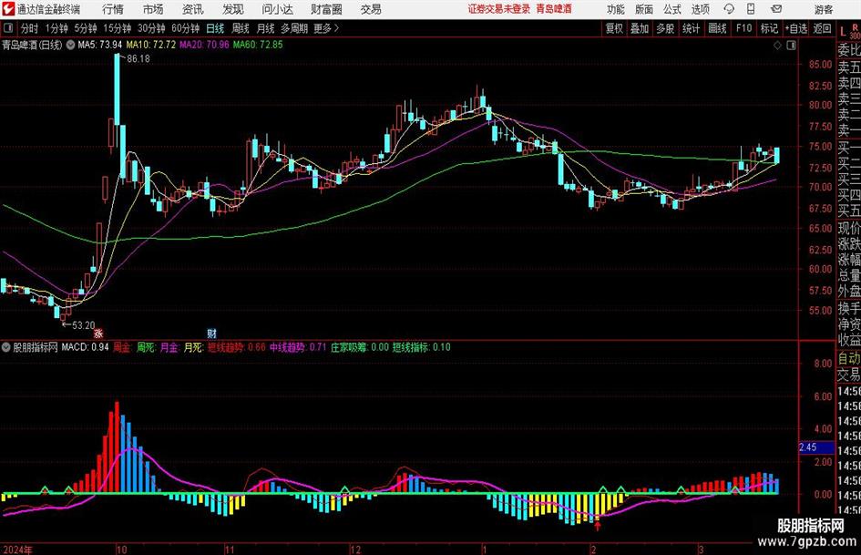The image size is (861, 555).
Task: Click the 叠加 overlay button
Action: tap(640, 28)
